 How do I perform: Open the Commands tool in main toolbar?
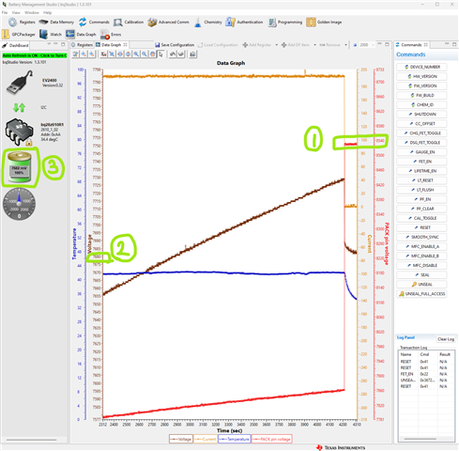tap(94, 23)
